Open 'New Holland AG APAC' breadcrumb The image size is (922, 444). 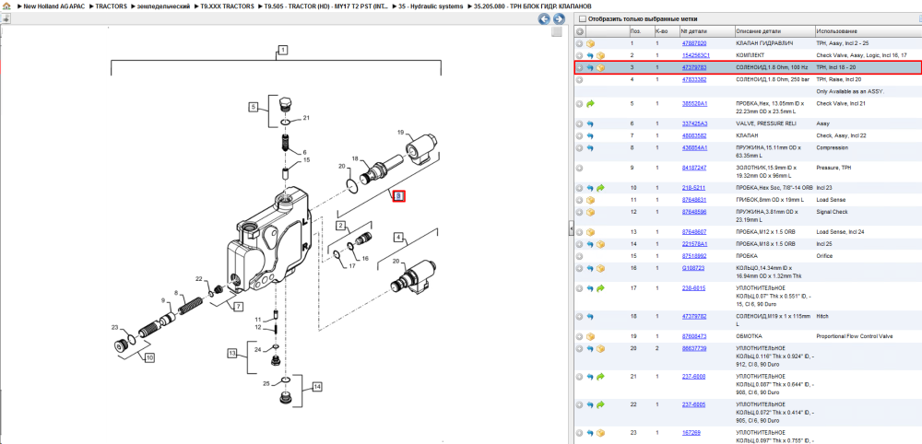(55, 6)
